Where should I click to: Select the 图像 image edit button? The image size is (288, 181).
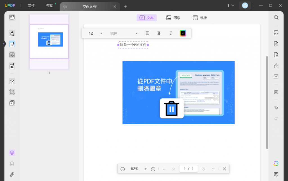click(173, 18)
